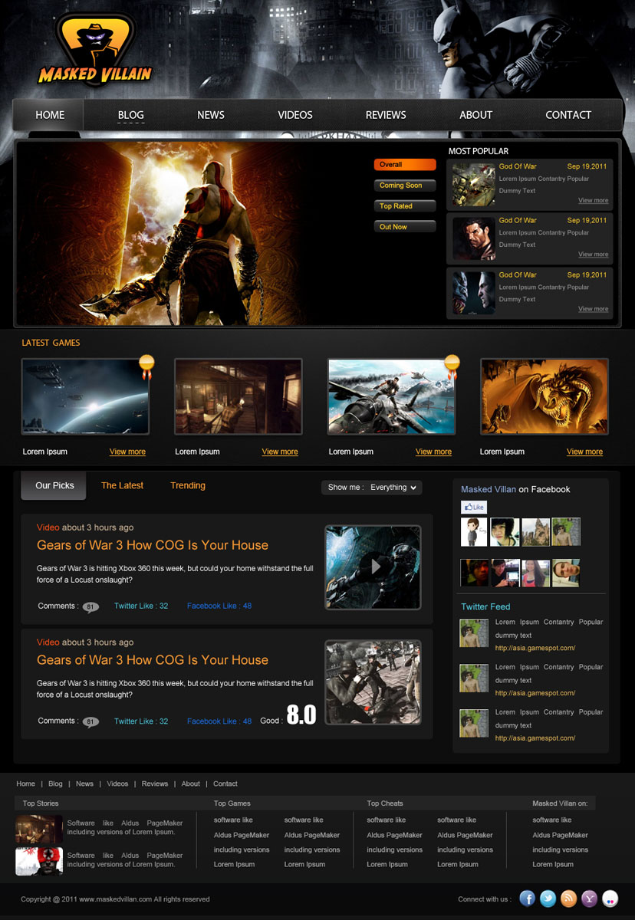The width and height of the screenshot is (635, 920).
Task: Open the NEWS navigation item
Action: pyautogui.click(x=211, y=115)
